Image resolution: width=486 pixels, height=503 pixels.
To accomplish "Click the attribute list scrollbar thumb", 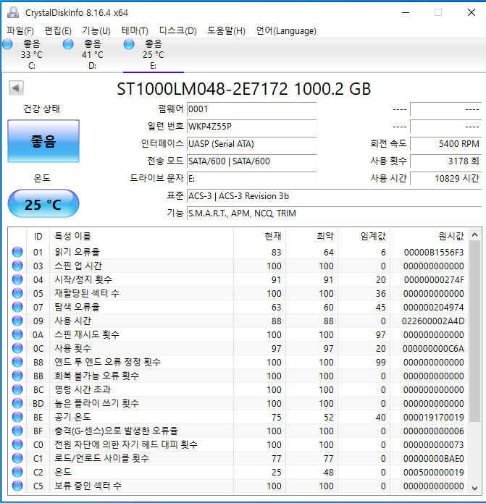I will pyautogui.click(x=474, y=331).
